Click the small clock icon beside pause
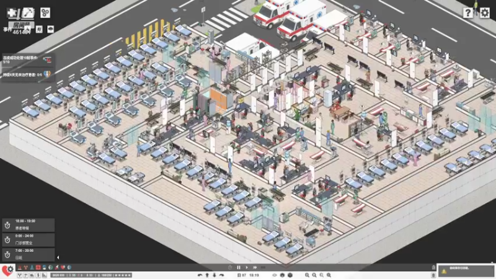Image resolution: width=496 pixels, height=279 pixels. pyautogui.click(x=230, y=267)
